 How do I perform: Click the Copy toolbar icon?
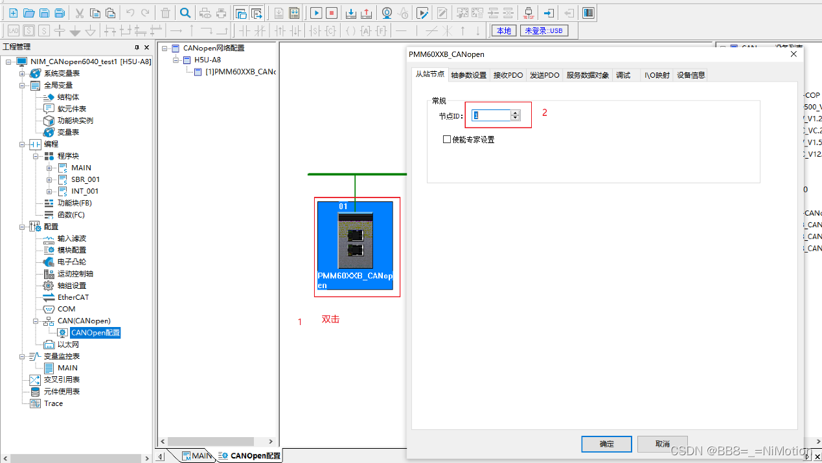click(95, 13)
